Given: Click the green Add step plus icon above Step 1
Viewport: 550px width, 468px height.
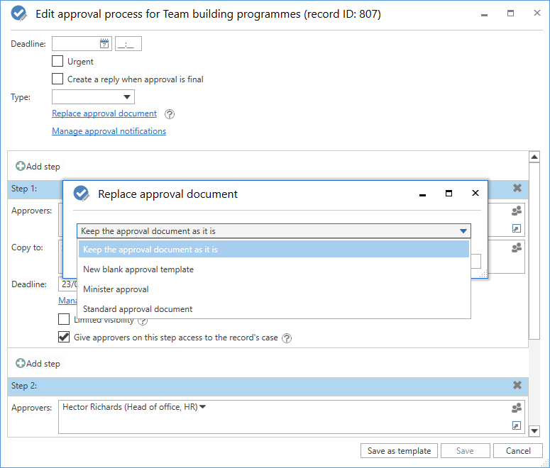Looking at the screenshot, I should (x=21, y=167).
